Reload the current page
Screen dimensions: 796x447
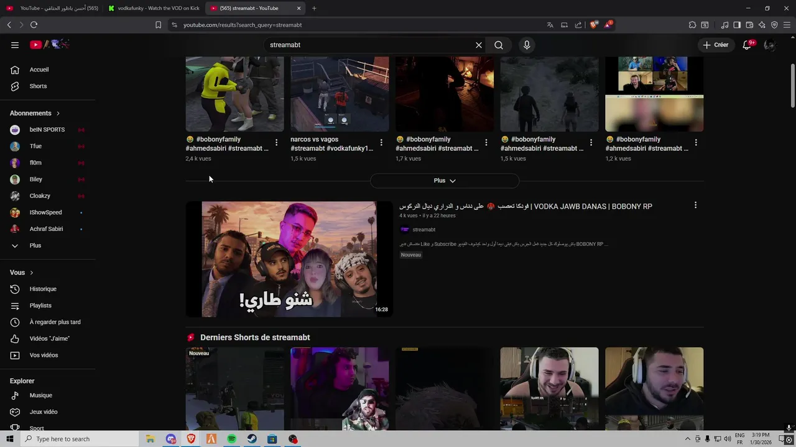click(34, 25)
